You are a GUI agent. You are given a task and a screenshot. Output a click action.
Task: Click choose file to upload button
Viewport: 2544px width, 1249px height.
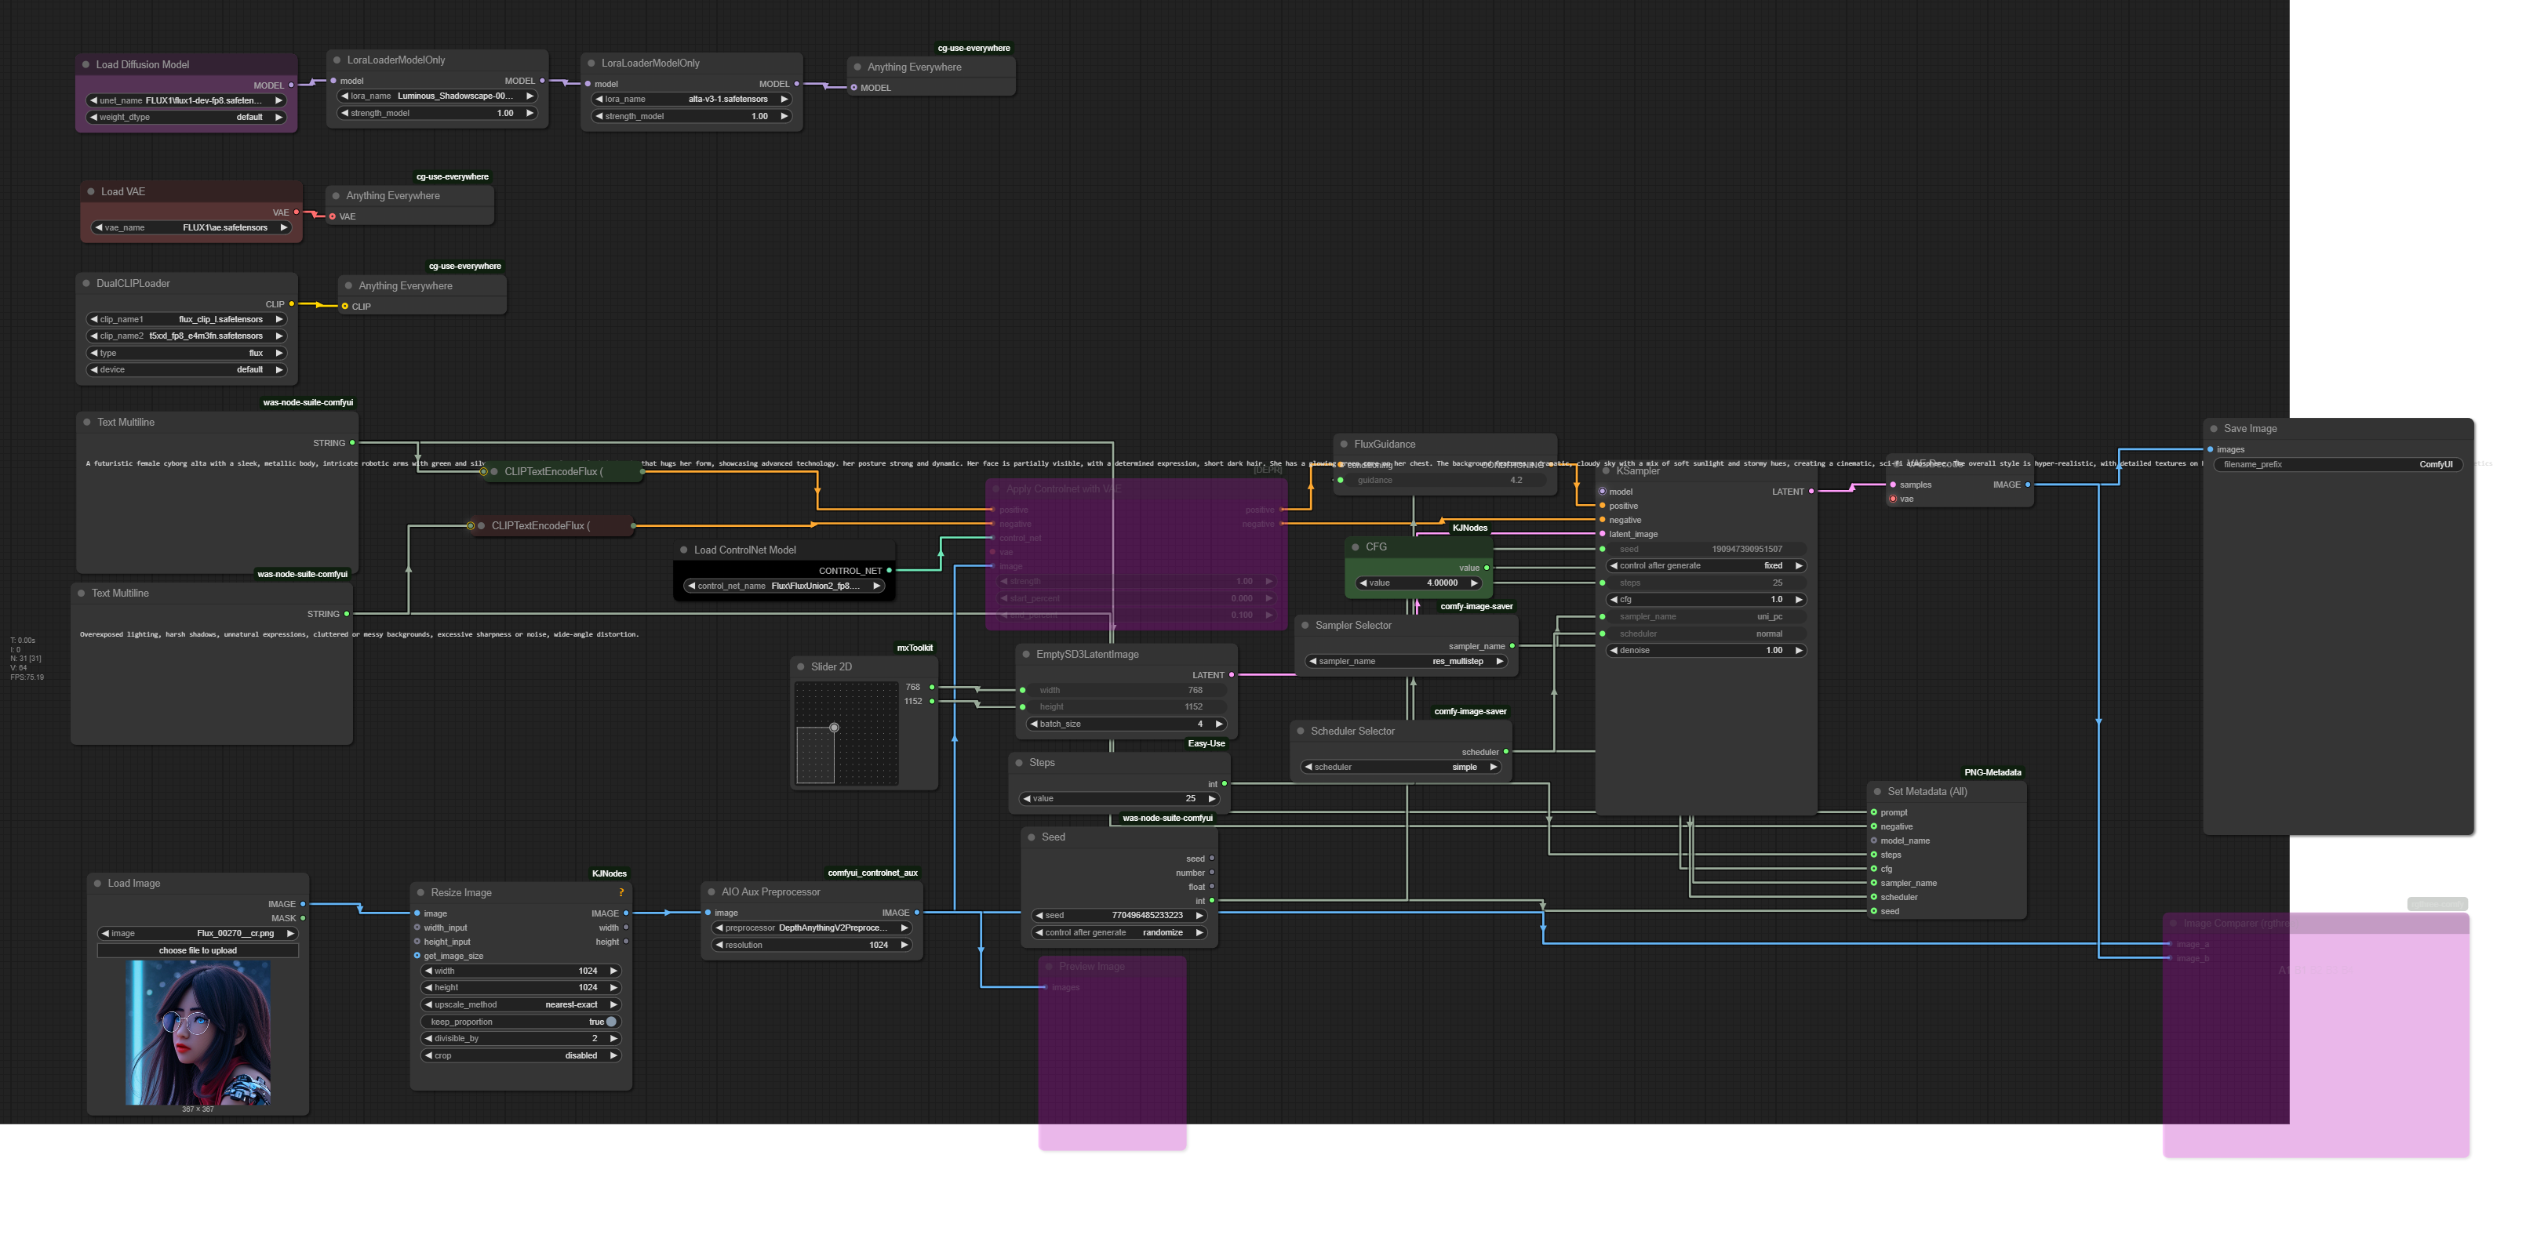click(x=198, y=951)
